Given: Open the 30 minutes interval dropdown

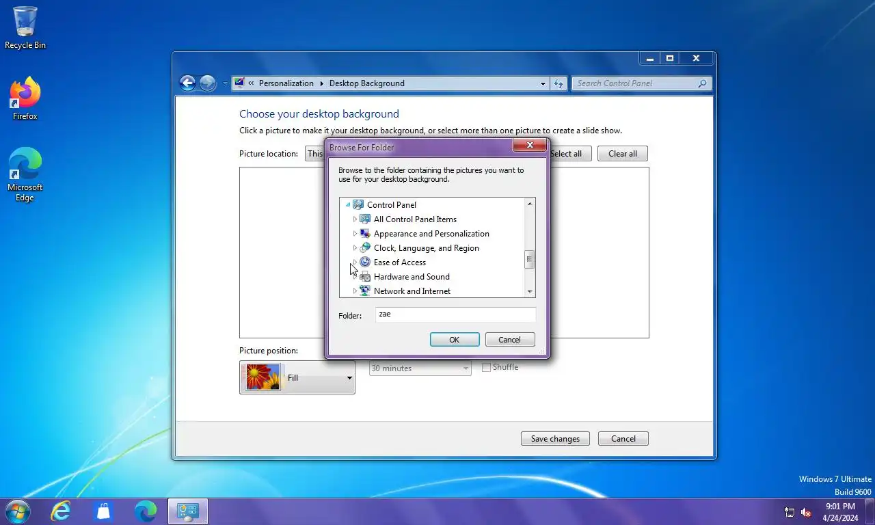Looking at the screenshot, I should coord(420,368).
